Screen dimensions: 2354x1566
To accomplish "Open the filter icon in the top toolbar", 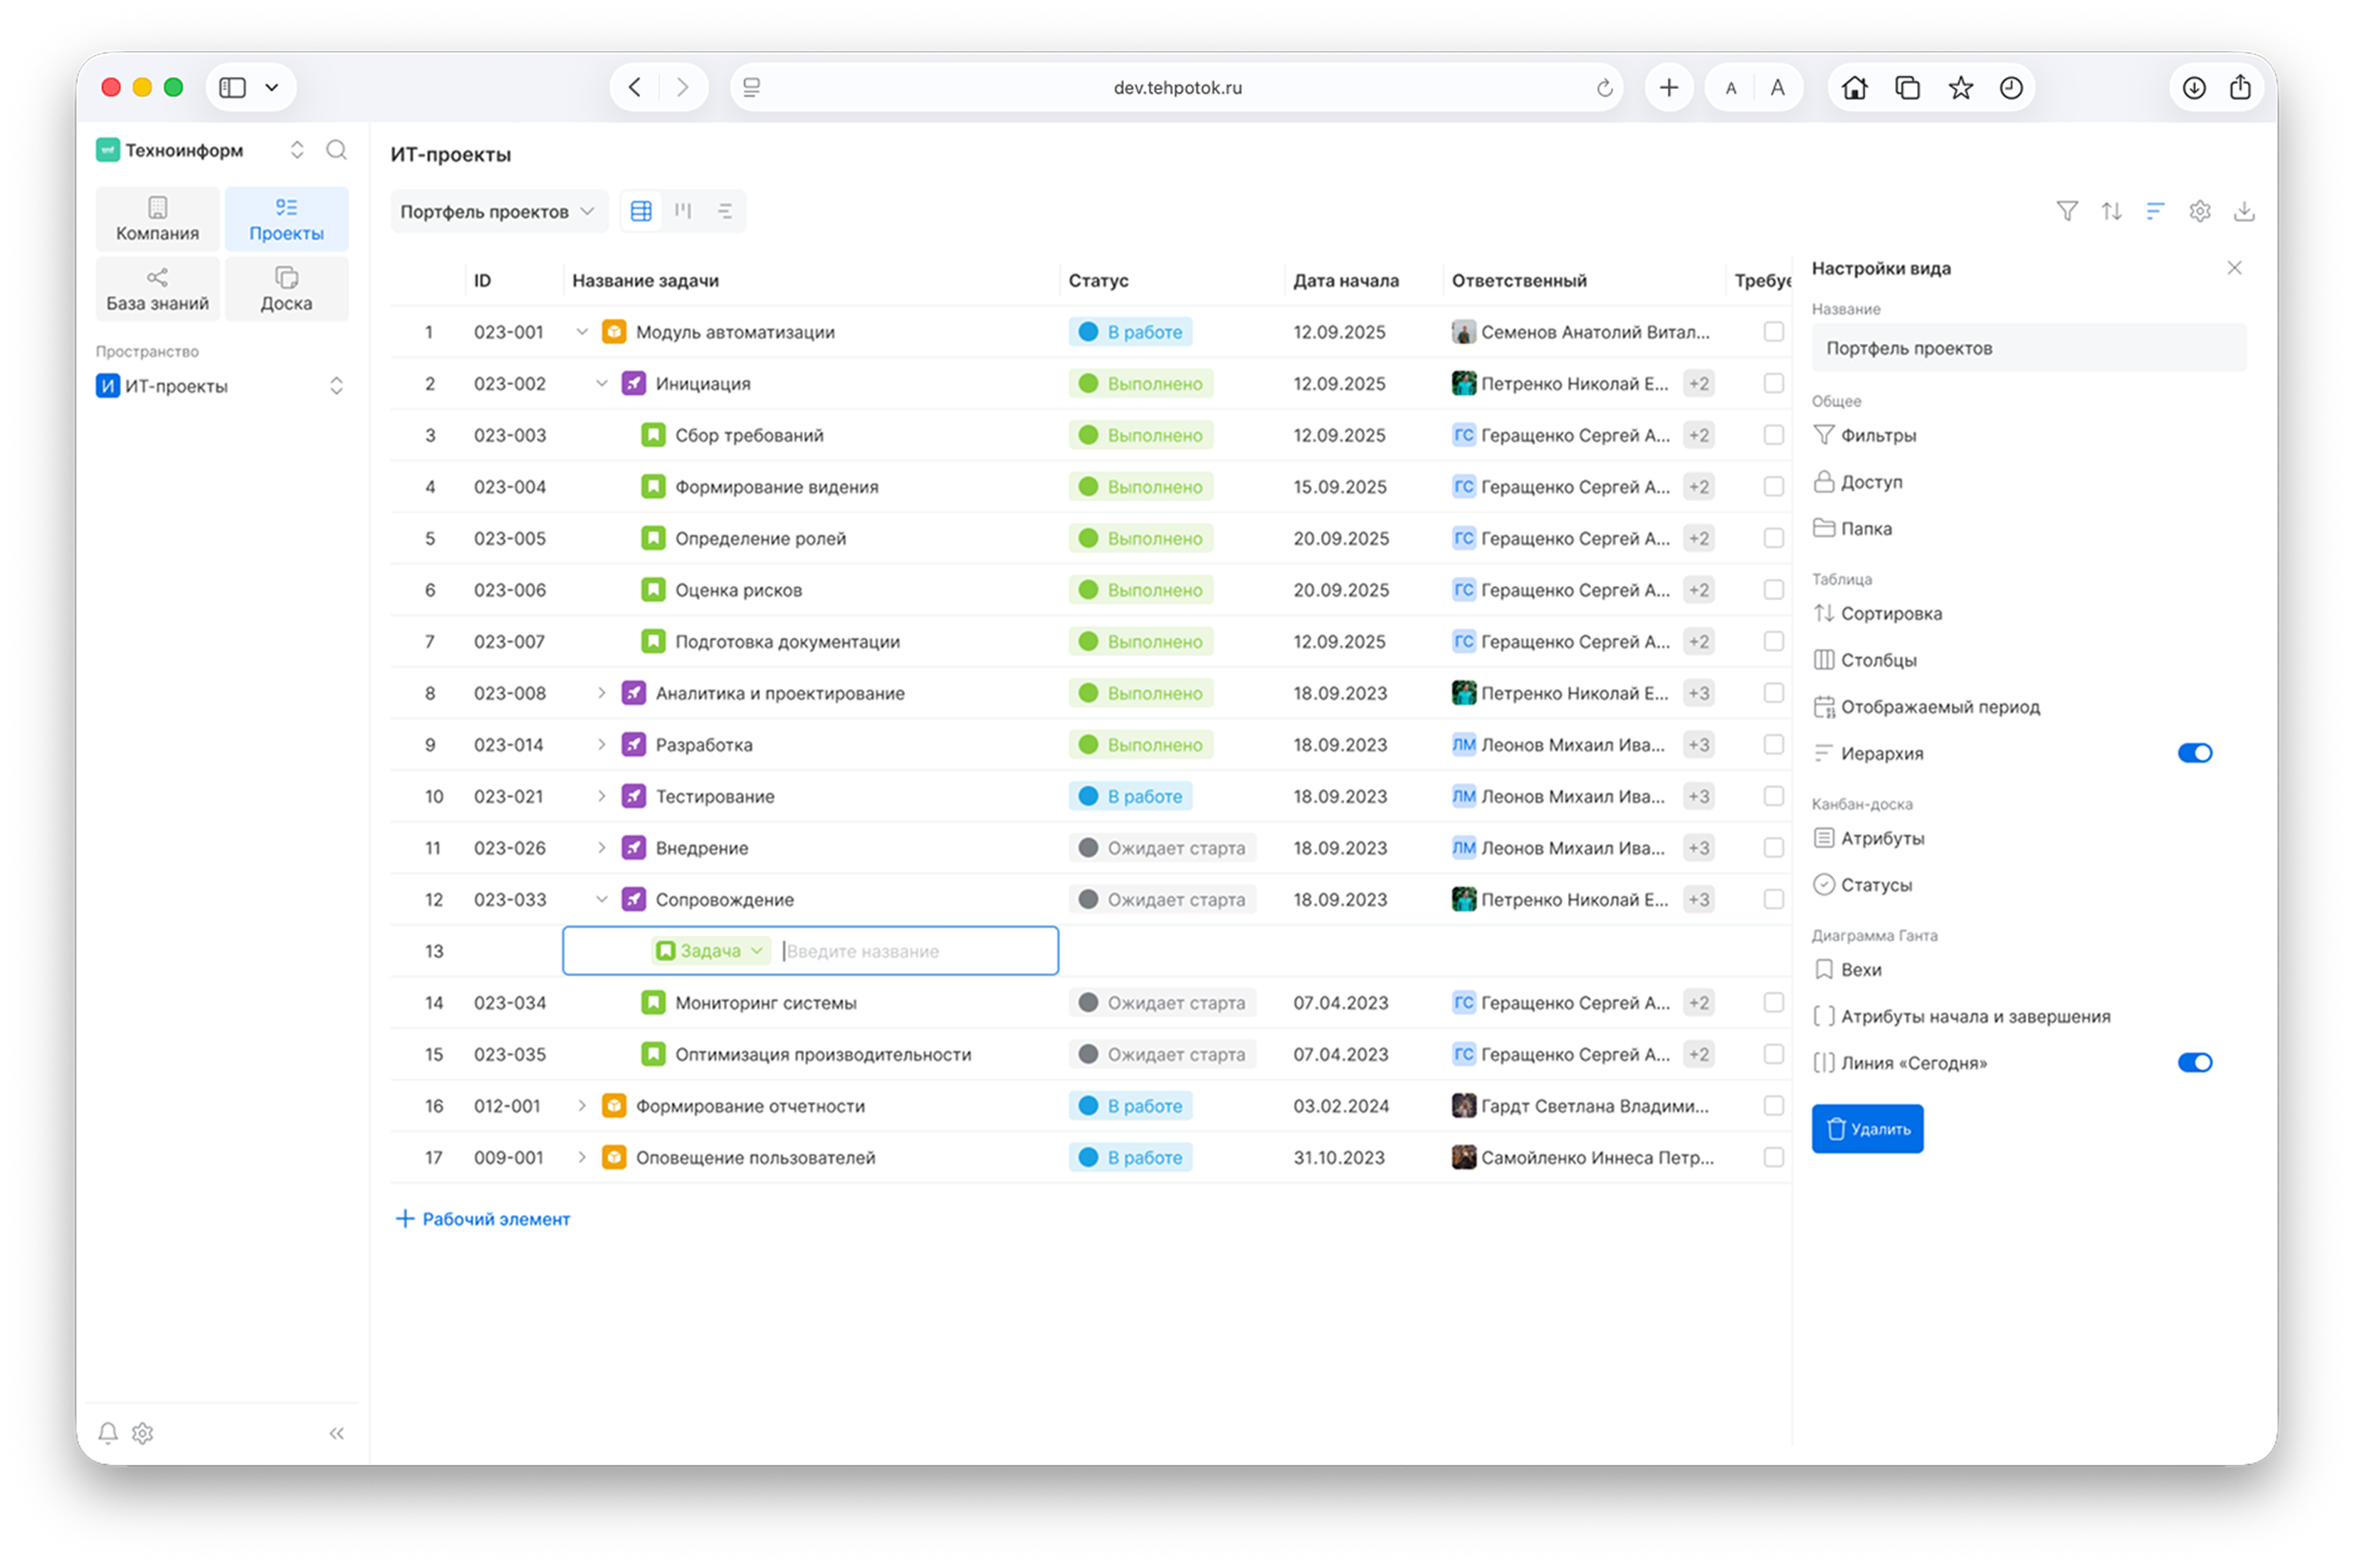I will (x=2067, y=211).
